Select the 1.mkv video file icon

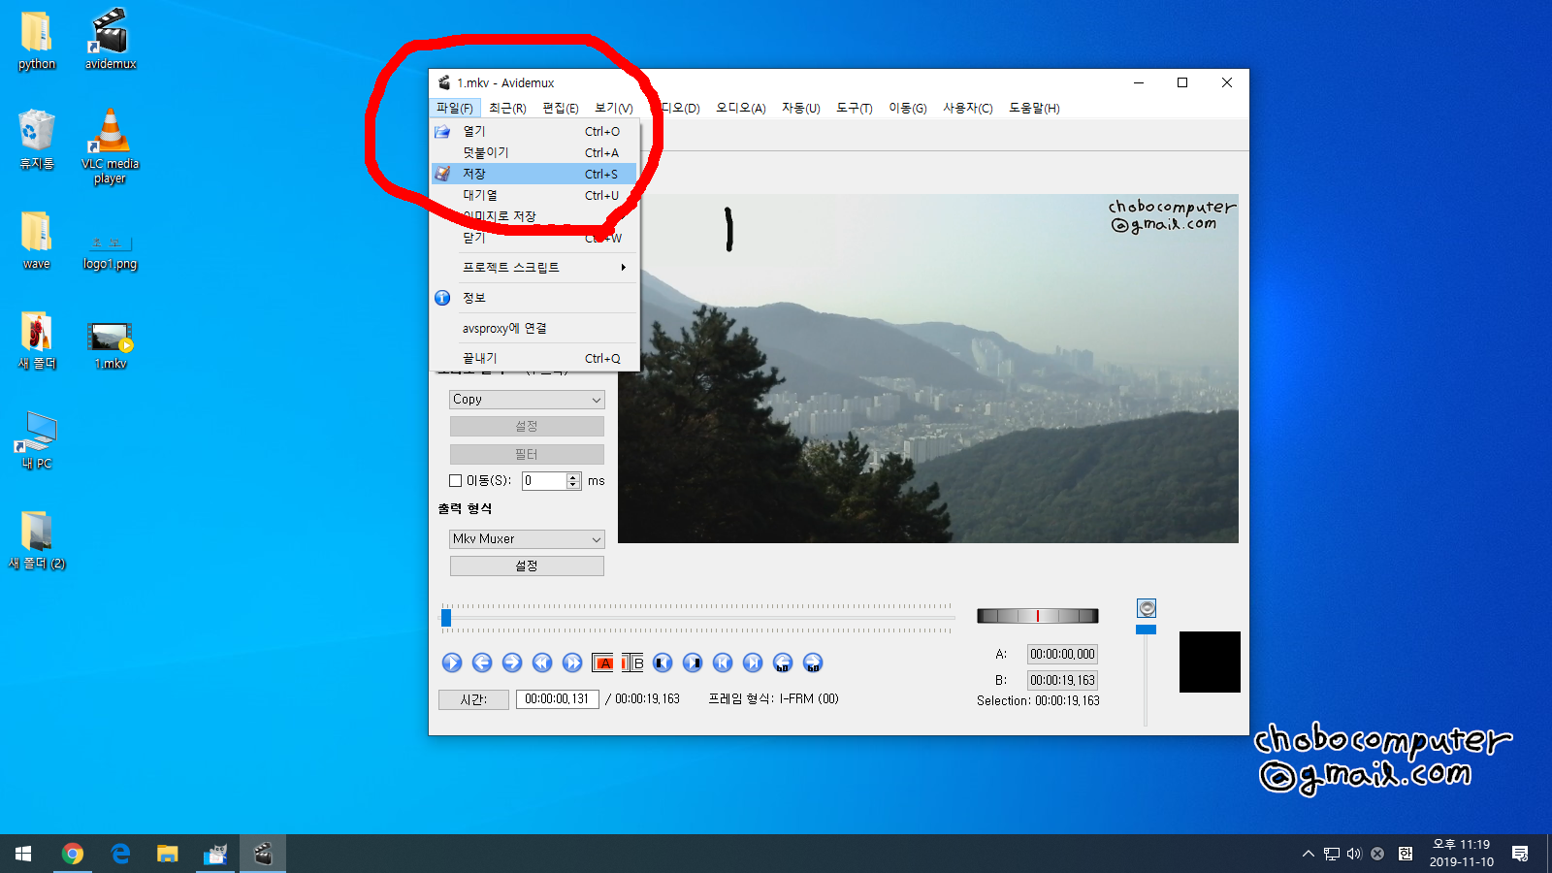pos(111,344)
